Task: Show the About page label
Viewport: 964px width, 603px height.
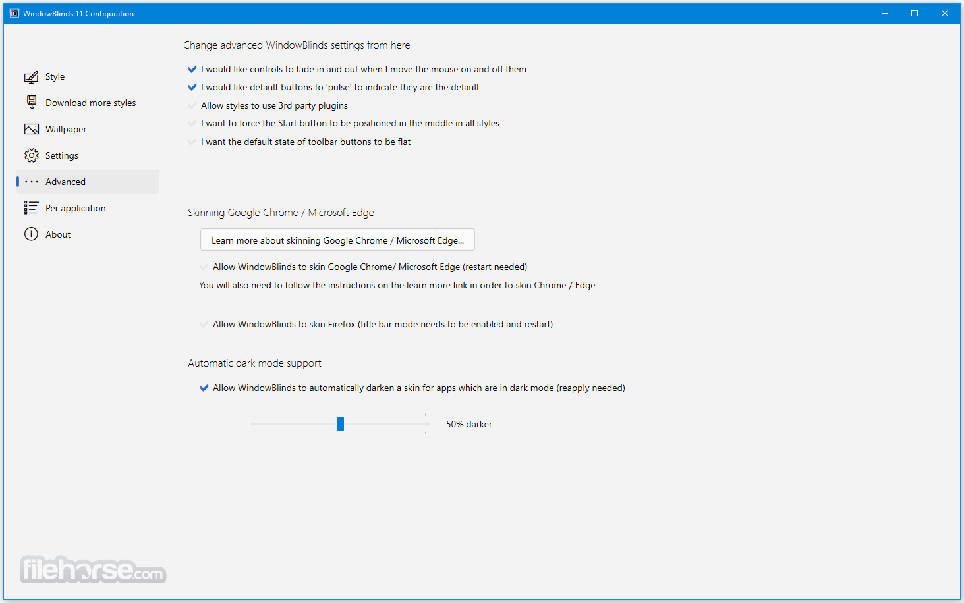Action: tap(58, 234)
